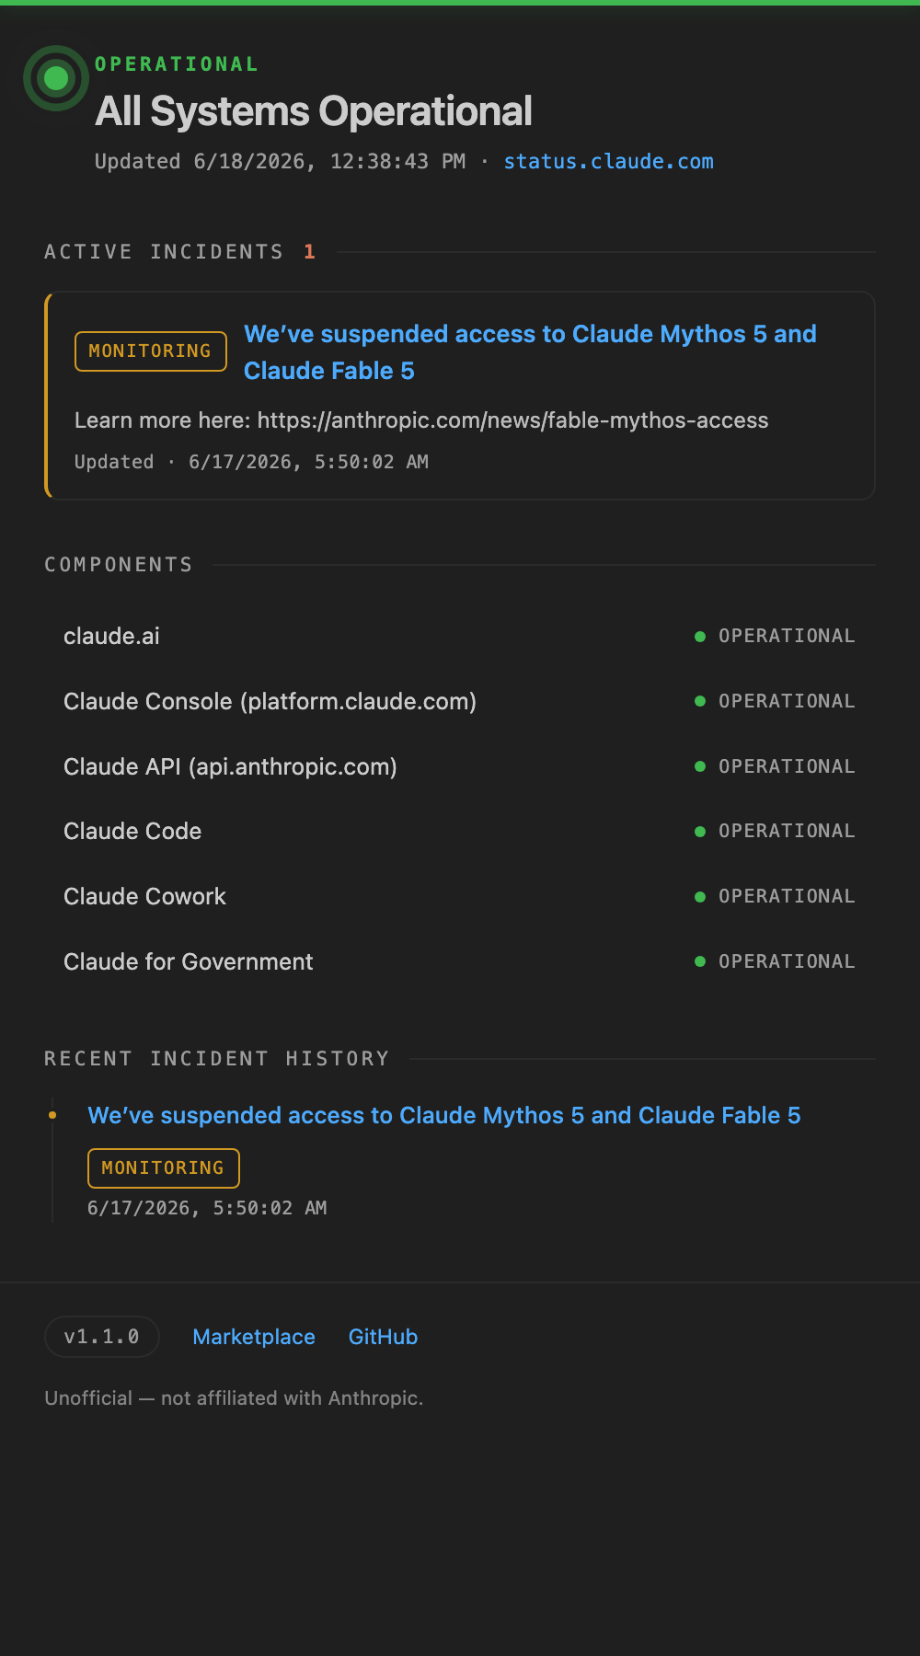Image resolution: width=920 pixels, height=1656 pixels.
Task: Click the green status dot for Claude for Government
Action: [x=700, y=961]
